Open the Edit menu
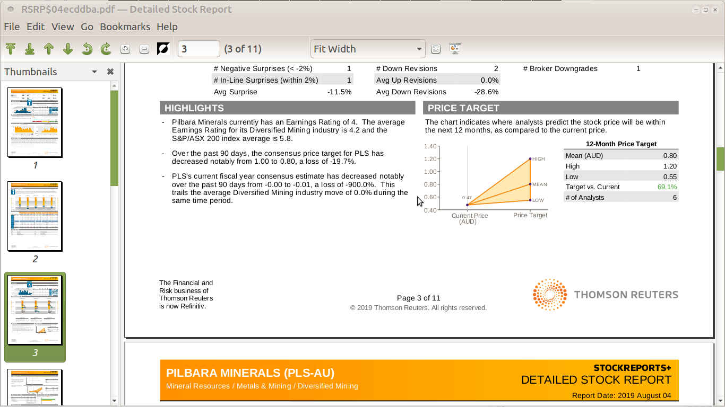725x407 pixels. 36,26
